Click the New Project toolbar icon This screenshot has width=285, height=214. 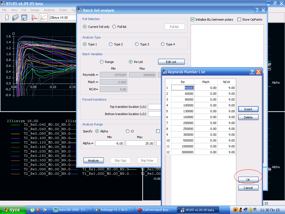click(7, 18)
